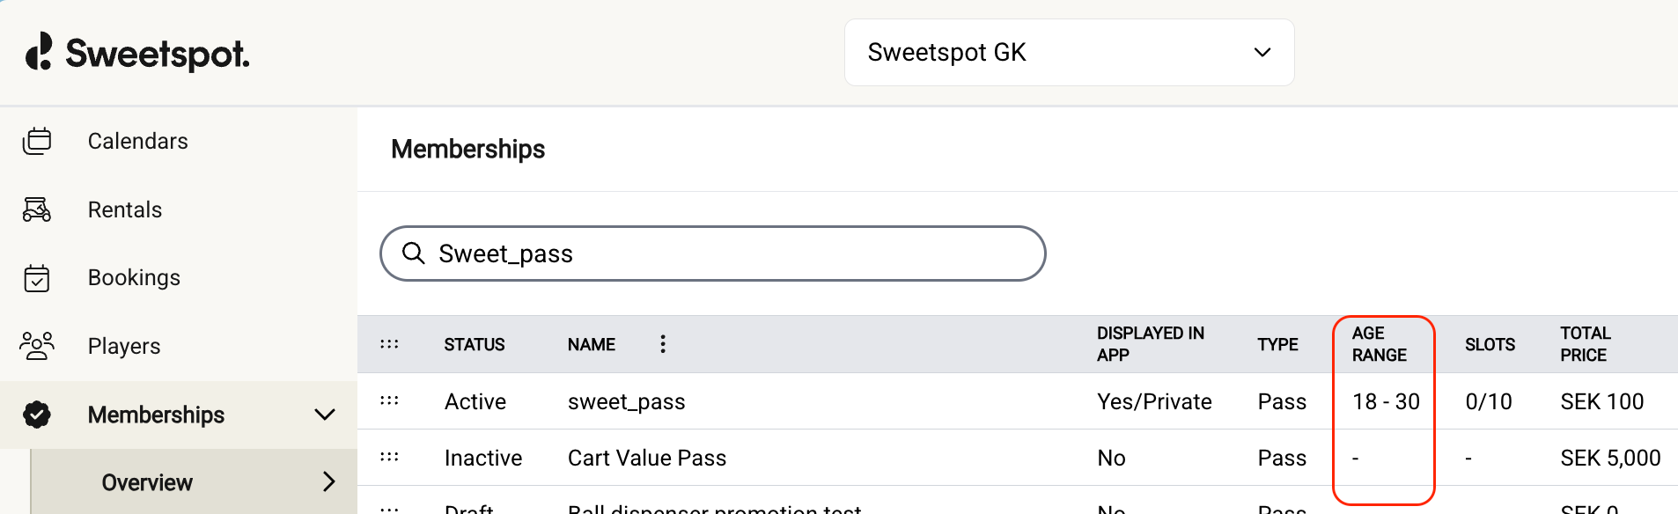Click the AGE RANGE column header

[1379, 344]
